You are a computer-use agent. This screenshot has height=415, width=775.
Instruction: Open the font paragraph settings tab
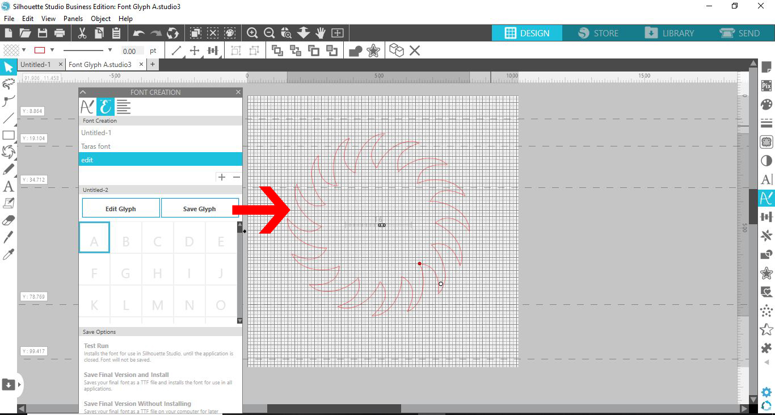coord(123,106)
